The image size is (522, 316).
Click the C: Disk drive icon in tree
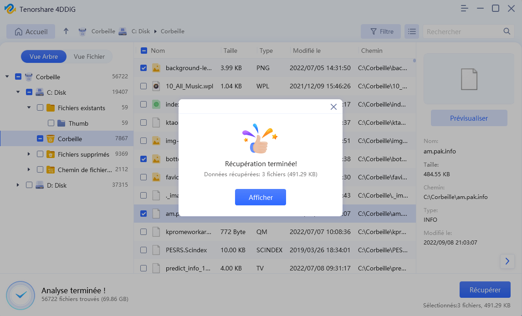click(40, 92)
